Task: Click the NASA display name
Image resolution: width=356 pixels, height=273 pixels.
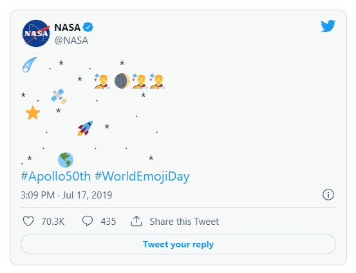Action: click(67, 28)
